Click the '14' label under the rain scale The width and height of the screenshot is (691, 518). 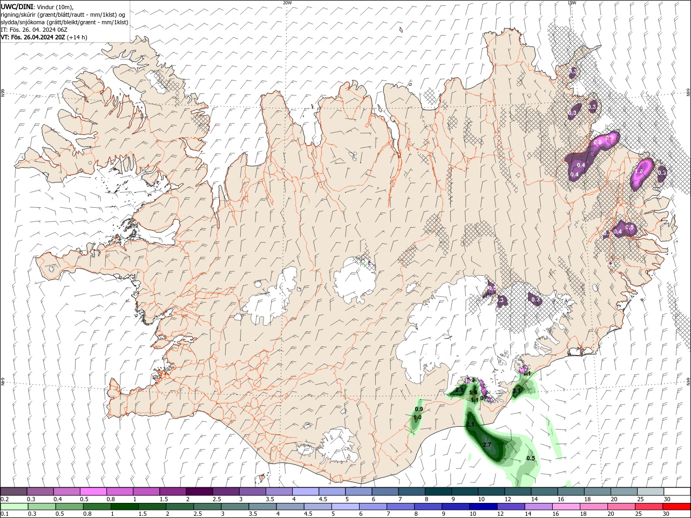point(529,514)
